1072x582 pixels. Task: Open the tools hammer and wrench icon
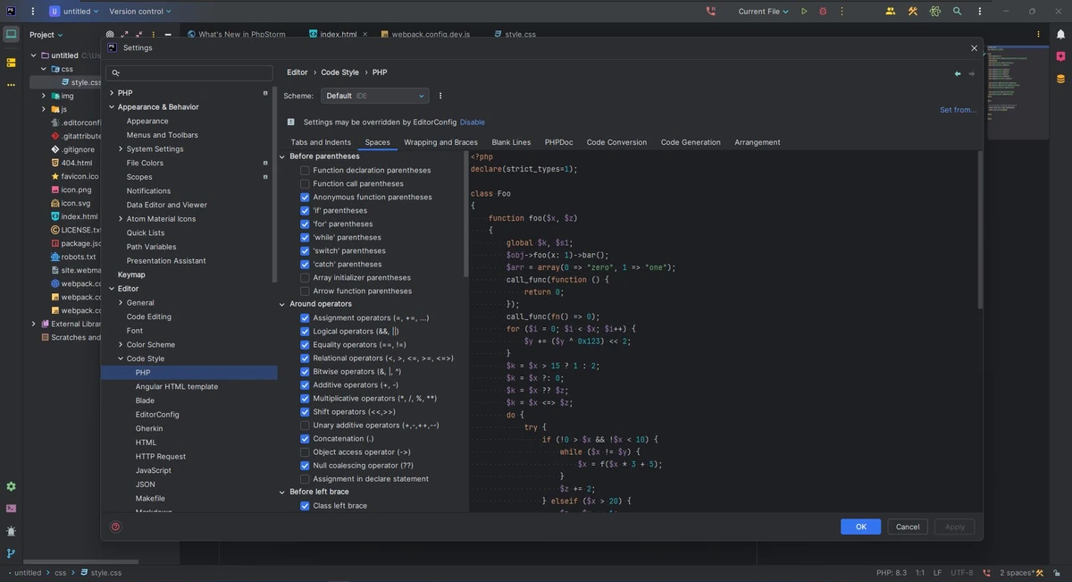(x=913, y=12)
